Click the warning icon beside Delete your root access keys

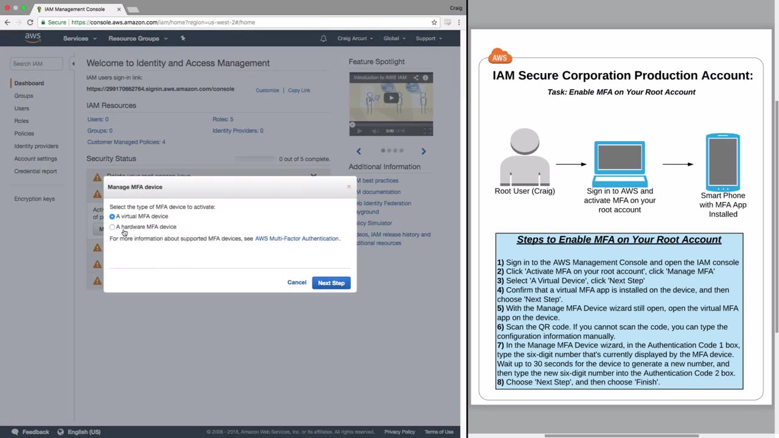[x=97, y=178]
